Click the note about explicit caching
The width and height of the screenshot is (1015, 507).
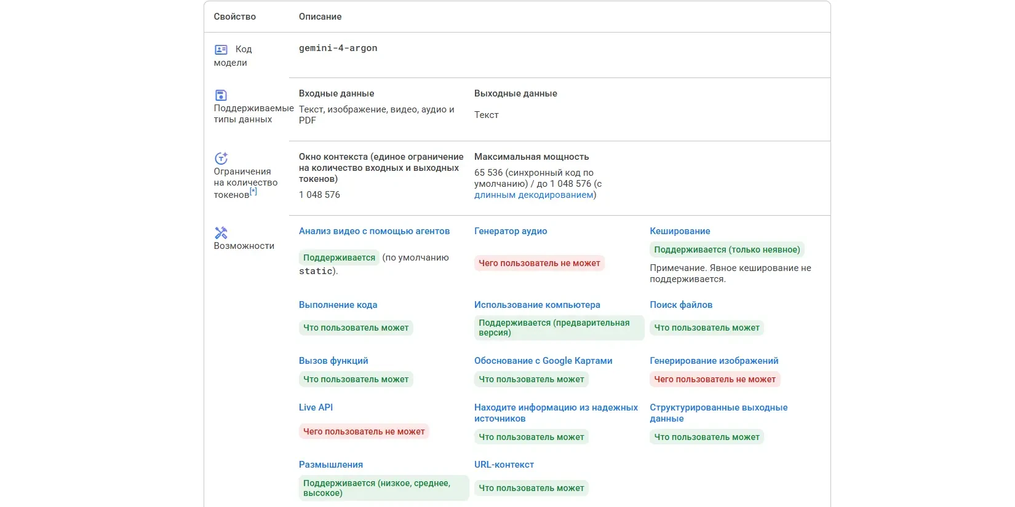tap(730, 273)
